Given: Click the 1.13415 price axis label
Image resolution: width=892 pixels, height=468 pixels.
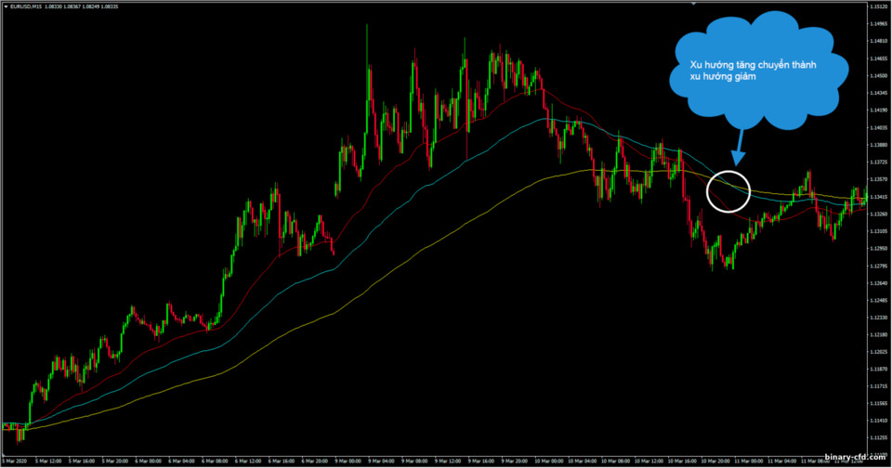Looking at the screenshot, I should point(879,197).
